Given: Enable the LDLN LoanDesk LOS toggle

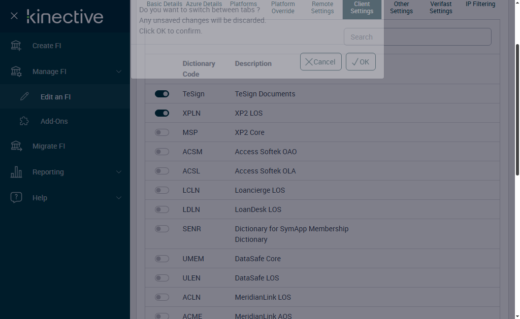Looking at the screenshot, I should (x=162, y=209).
